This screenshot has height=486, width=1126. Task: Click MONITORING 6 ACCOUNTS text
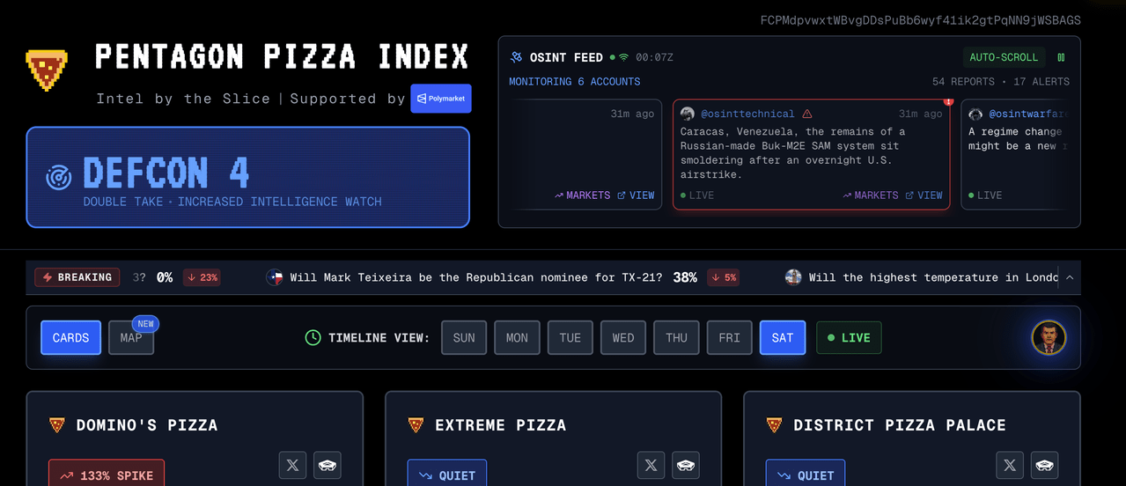575,82
